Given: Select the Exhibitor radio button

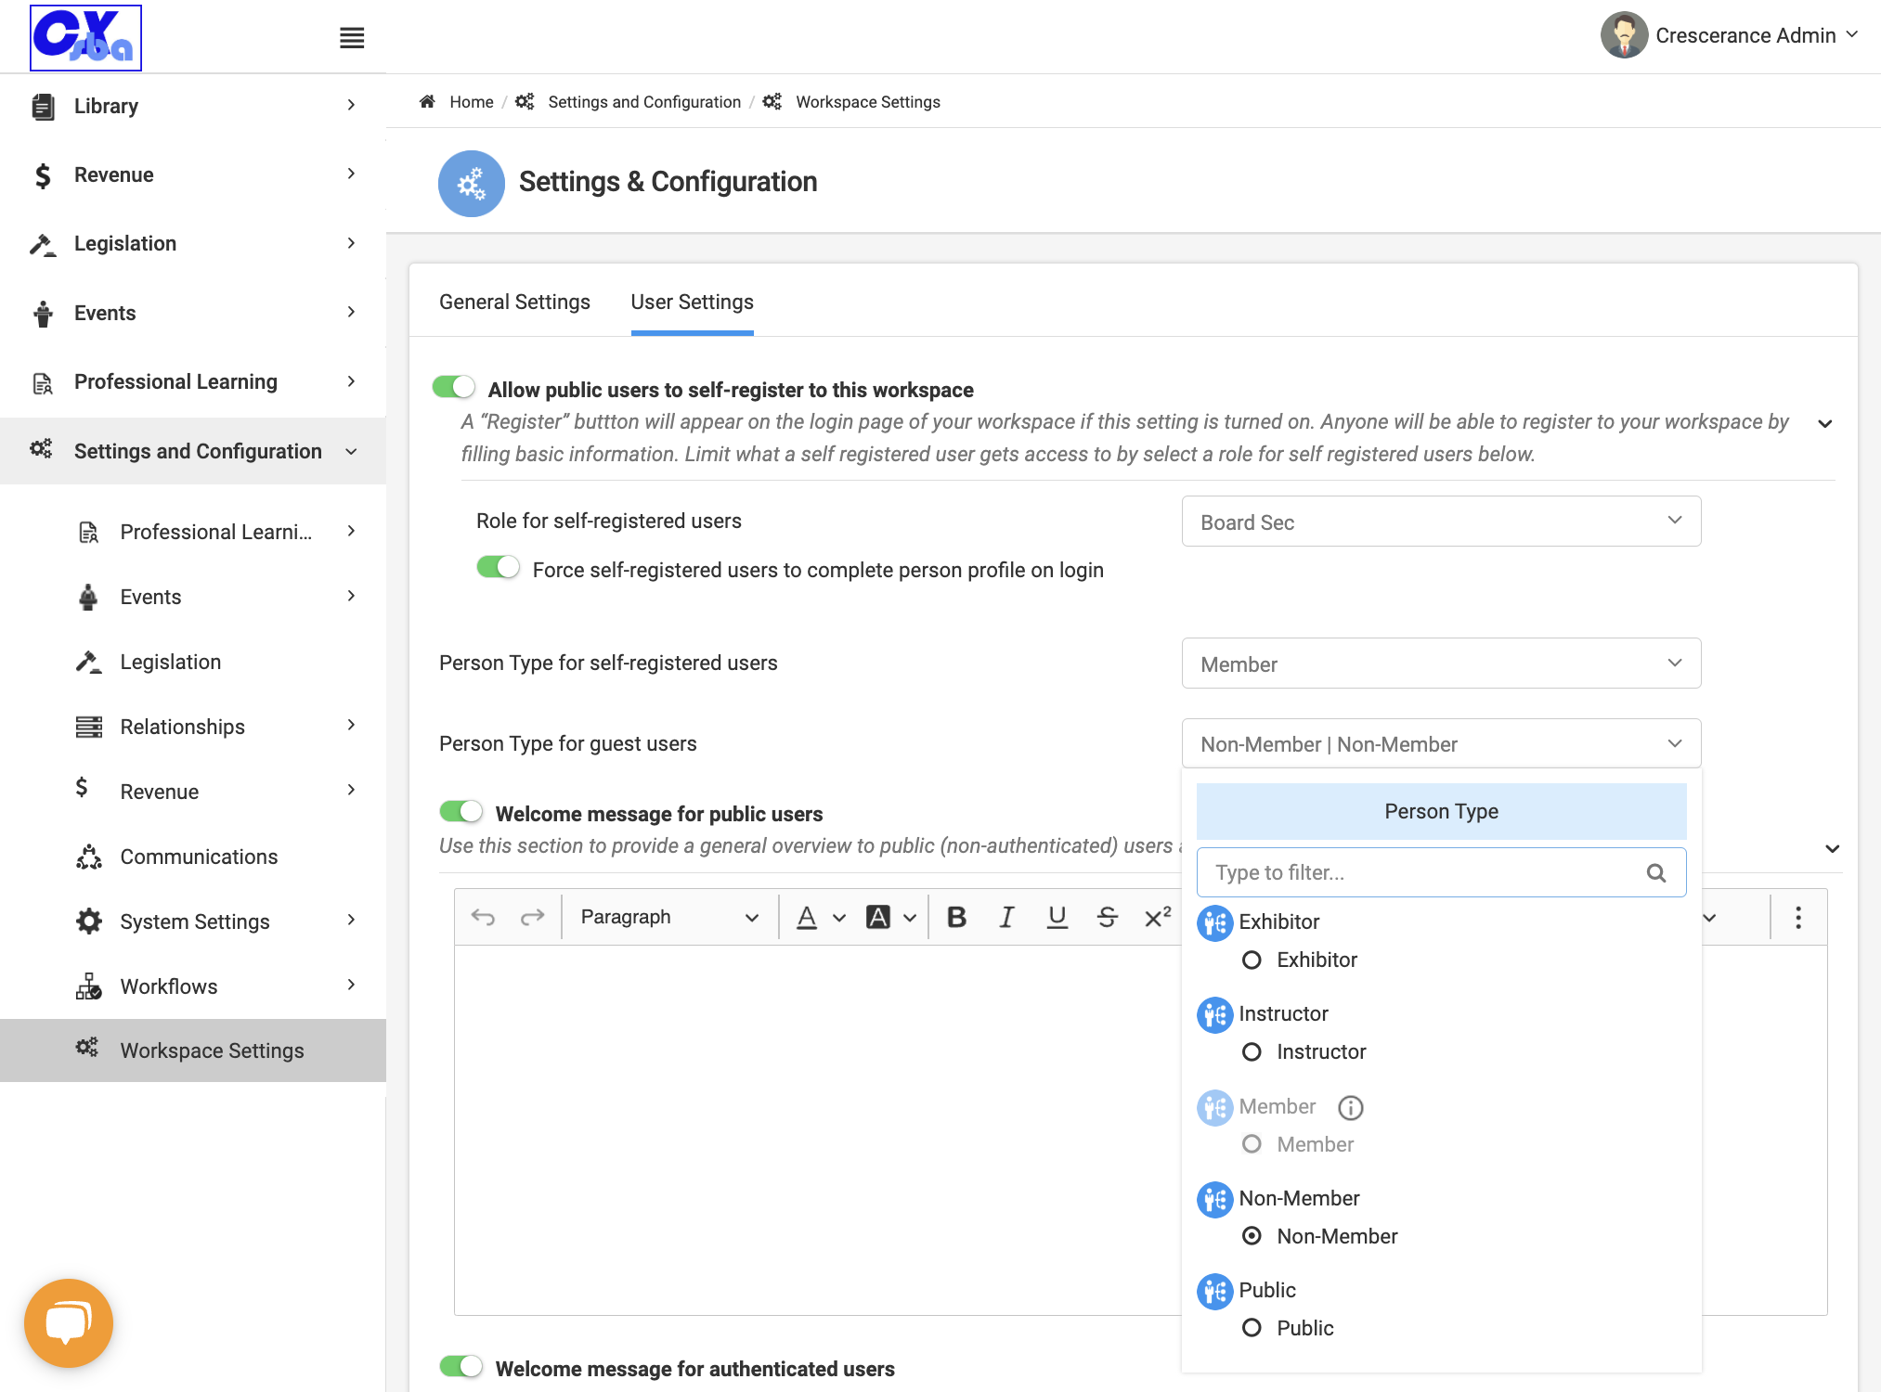Looking at the screenshot, I should coord(1252,960).
